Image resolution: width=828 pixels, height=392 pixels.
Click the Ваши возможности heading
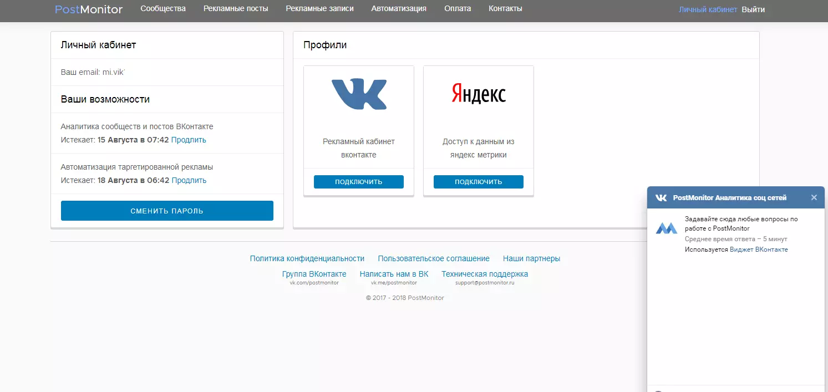(x=105, y=99)
